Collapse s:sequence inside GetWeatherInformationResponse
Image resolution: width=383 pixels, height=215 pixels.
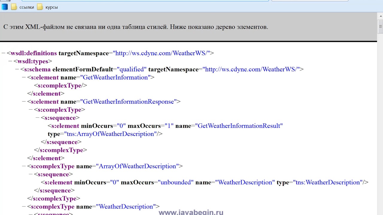(x=38, y=118)
